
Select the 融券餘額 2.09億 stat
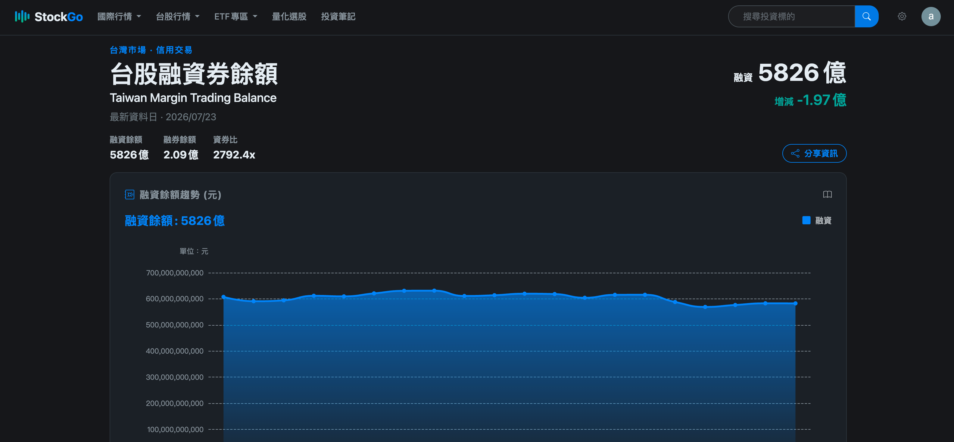(181, 148)
